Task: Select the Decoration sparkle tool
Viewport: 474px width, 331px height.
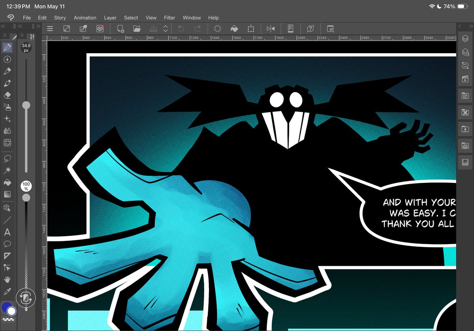Action: tap(7, 119)
